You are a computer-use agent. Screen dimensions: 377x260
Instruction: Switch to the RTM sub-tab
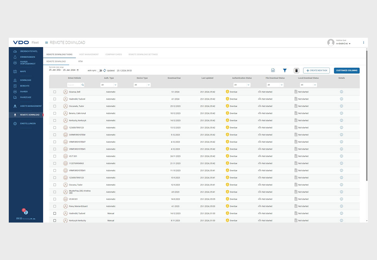[x=80, y=61]
